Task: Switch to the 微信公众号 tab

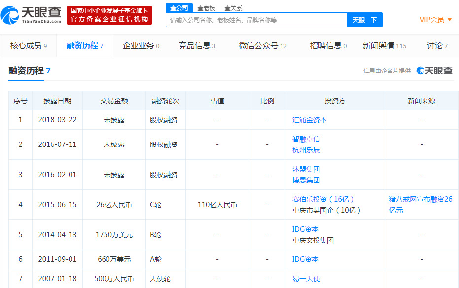Action: (263, 46)
